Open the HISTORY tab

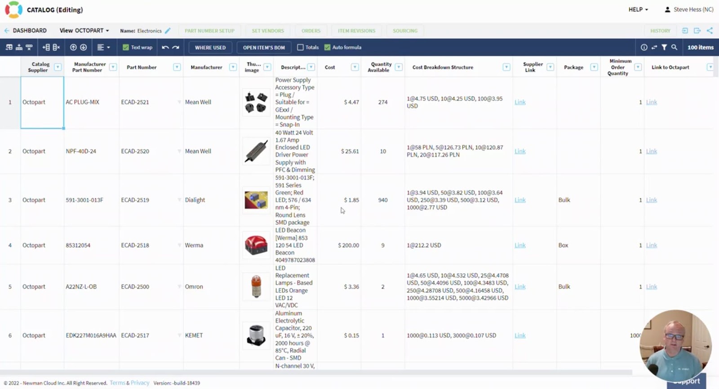[660, 31]
